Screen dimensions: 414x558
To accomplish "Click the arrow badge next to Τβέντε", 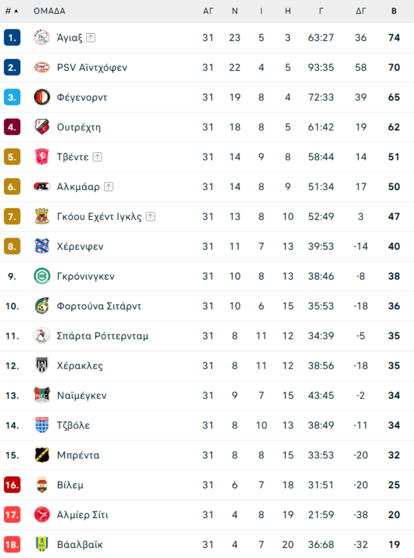I will (97, 157).
